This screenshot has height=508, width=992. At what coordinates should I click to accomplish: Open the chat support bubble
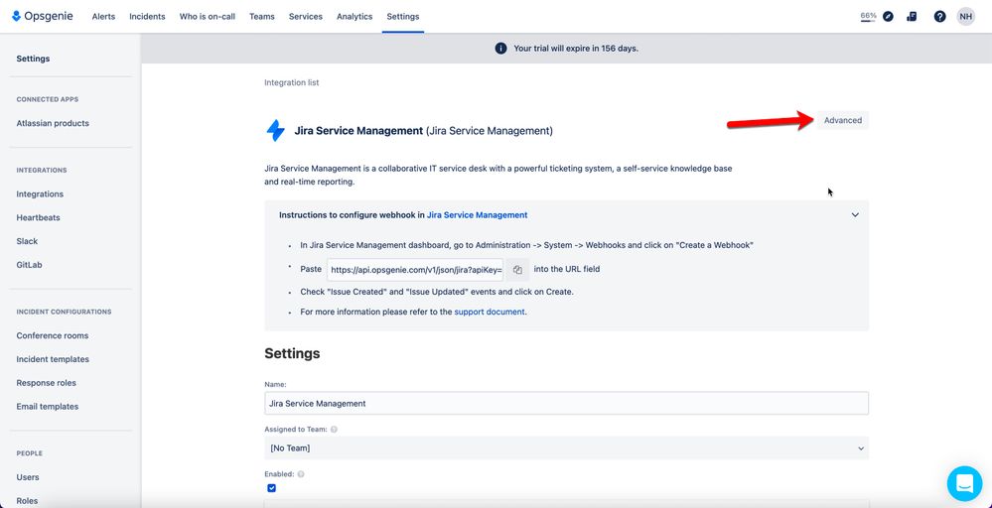(964, 483)
